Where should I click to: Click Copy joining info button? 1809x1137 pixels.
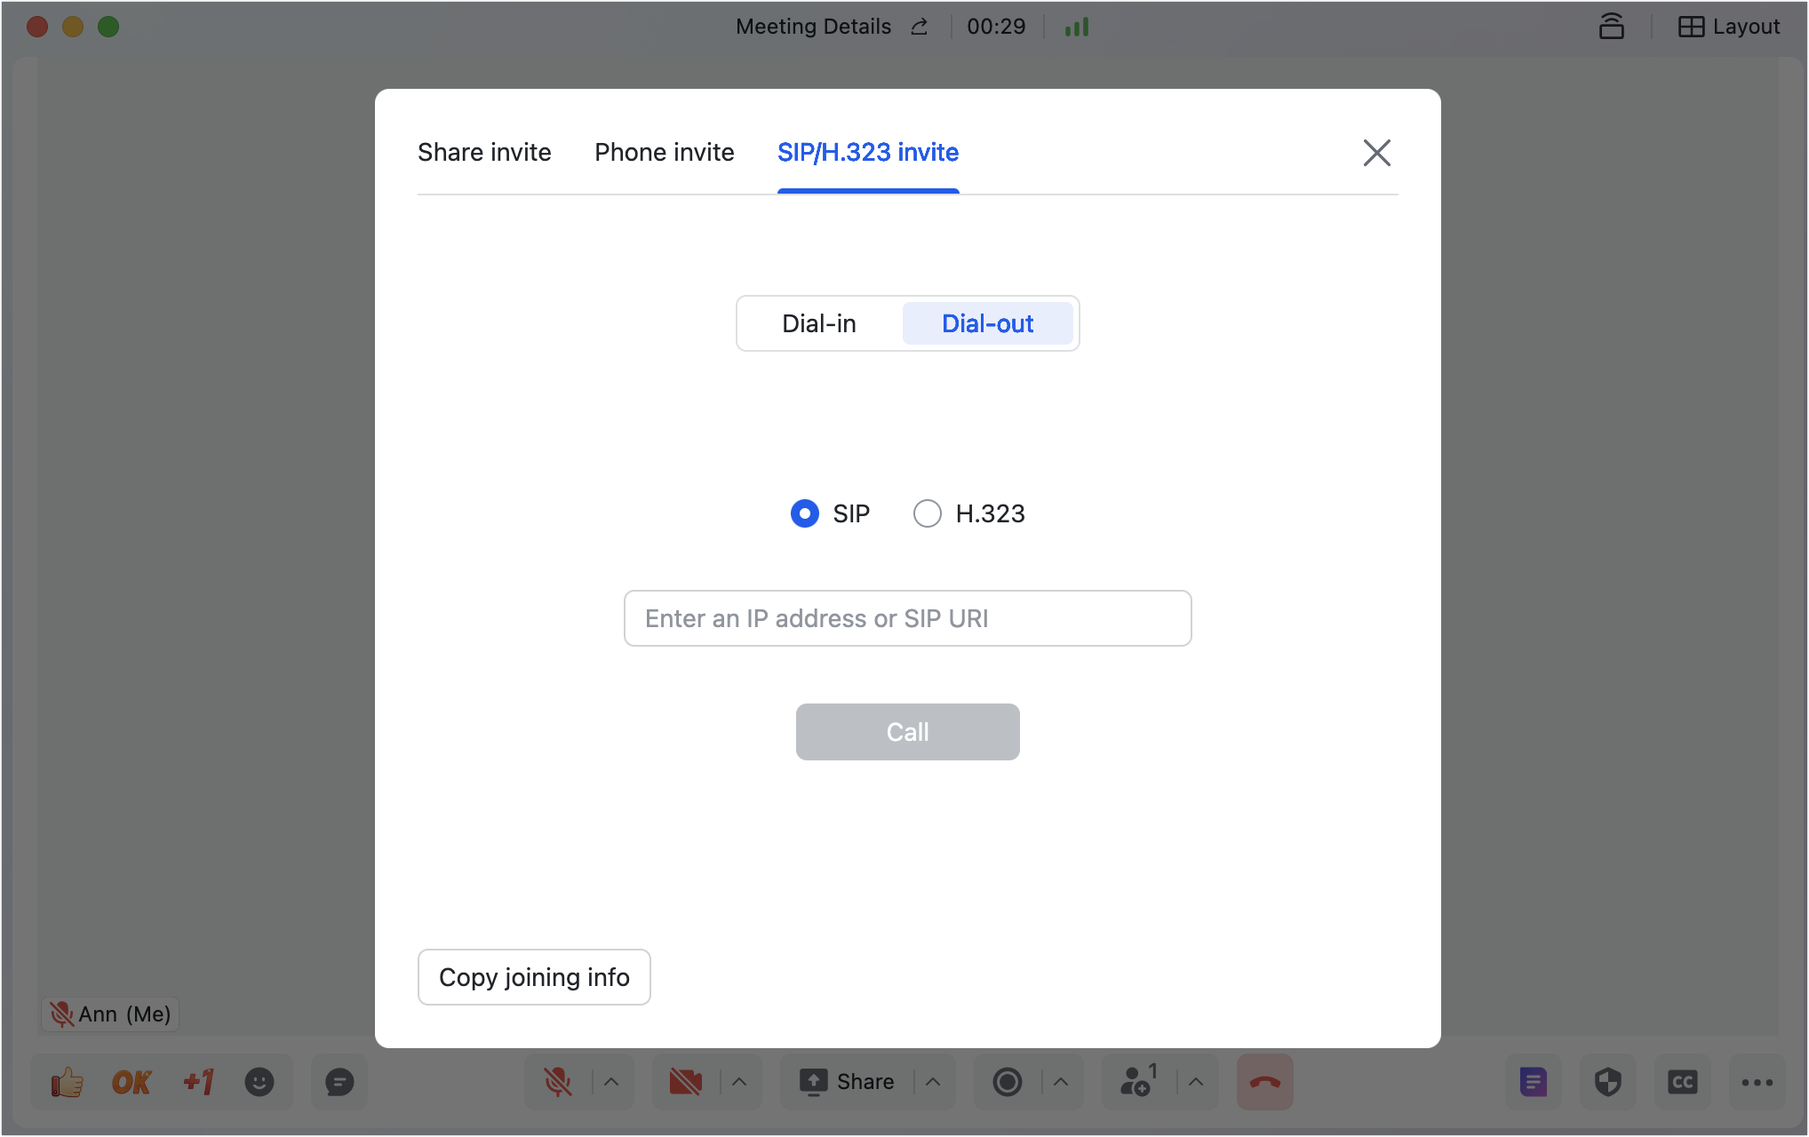pyautogui.click(x=534, y=977)
